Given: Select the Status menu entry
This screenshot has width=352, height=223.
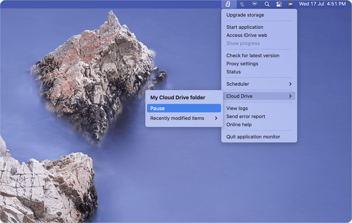Looking at the screenshot, I should coord(259,72).
